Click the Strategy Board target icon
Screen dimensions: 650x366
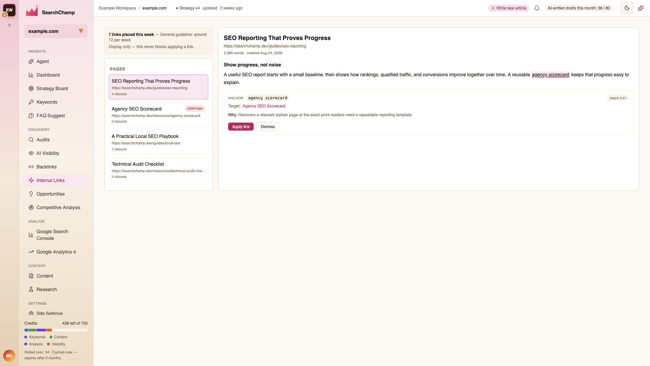tap(31, 88)
